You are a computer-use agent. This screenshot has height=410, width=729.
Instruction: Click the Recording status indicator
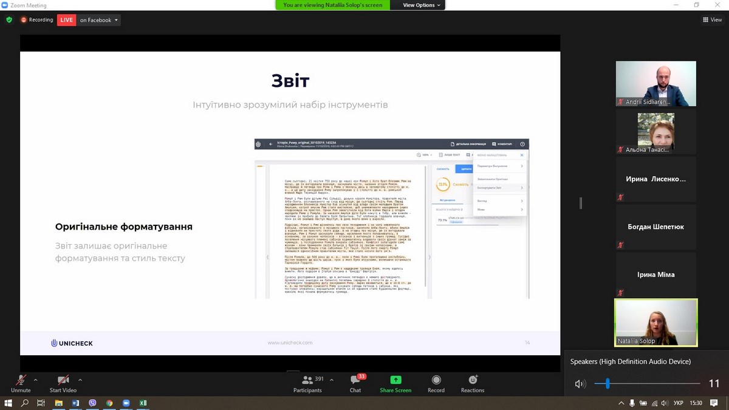point(36,19)
